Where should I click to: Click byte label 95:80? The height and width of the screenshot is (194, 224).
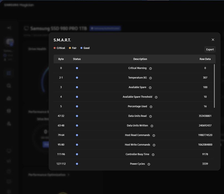point(61,145)
